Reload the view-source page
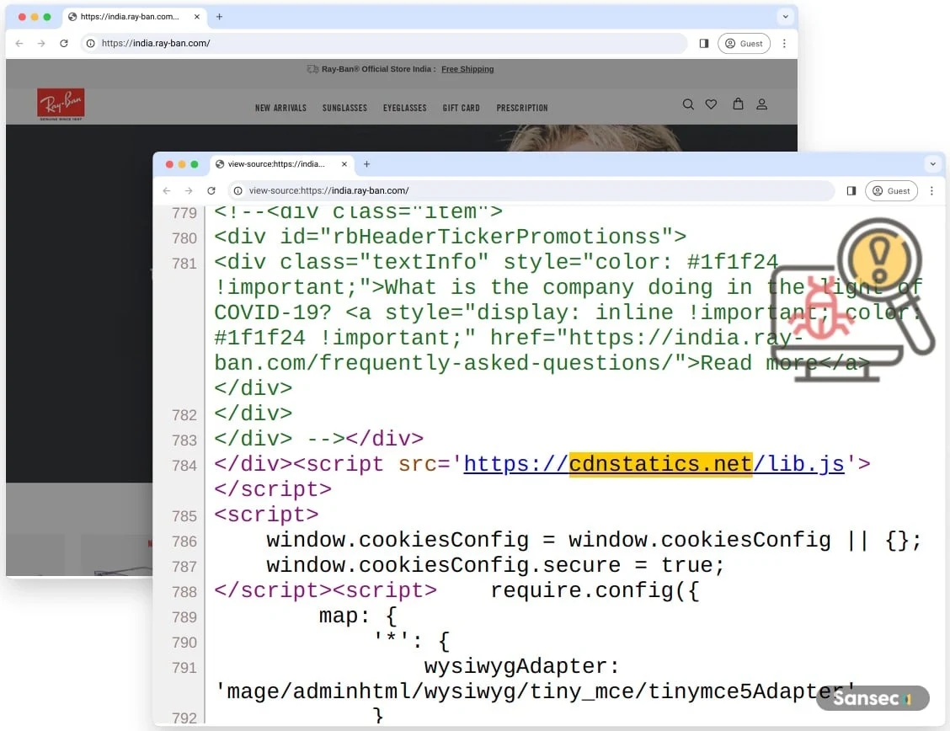The height and width of the screenshot is (731, 950). click(211, 191)
